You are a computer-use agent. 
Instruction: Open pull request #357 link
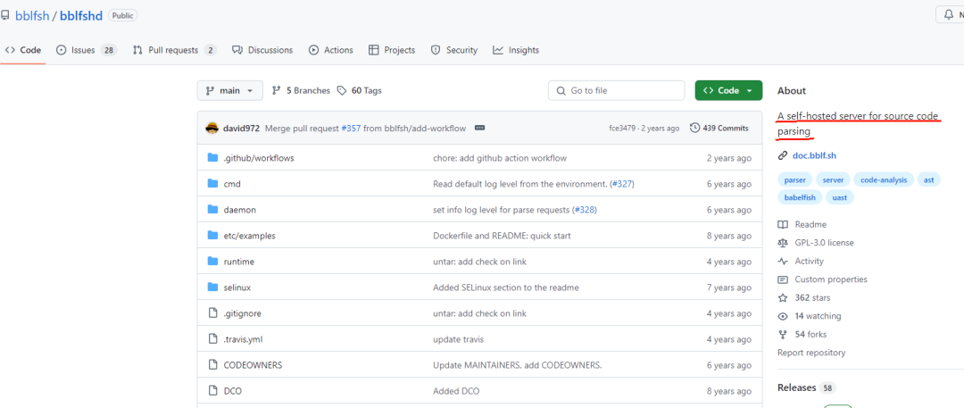(351, 129)
